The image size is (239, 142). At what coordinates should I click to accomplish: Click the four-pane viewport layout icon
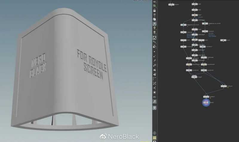pos(155,138)
